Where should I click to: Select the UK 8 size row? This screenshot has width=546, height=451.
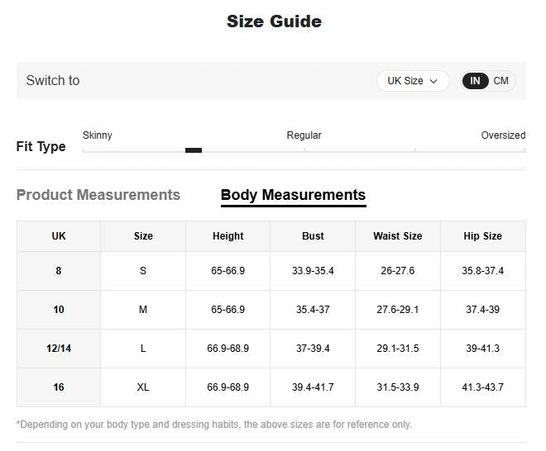click(x=59, y=271)
